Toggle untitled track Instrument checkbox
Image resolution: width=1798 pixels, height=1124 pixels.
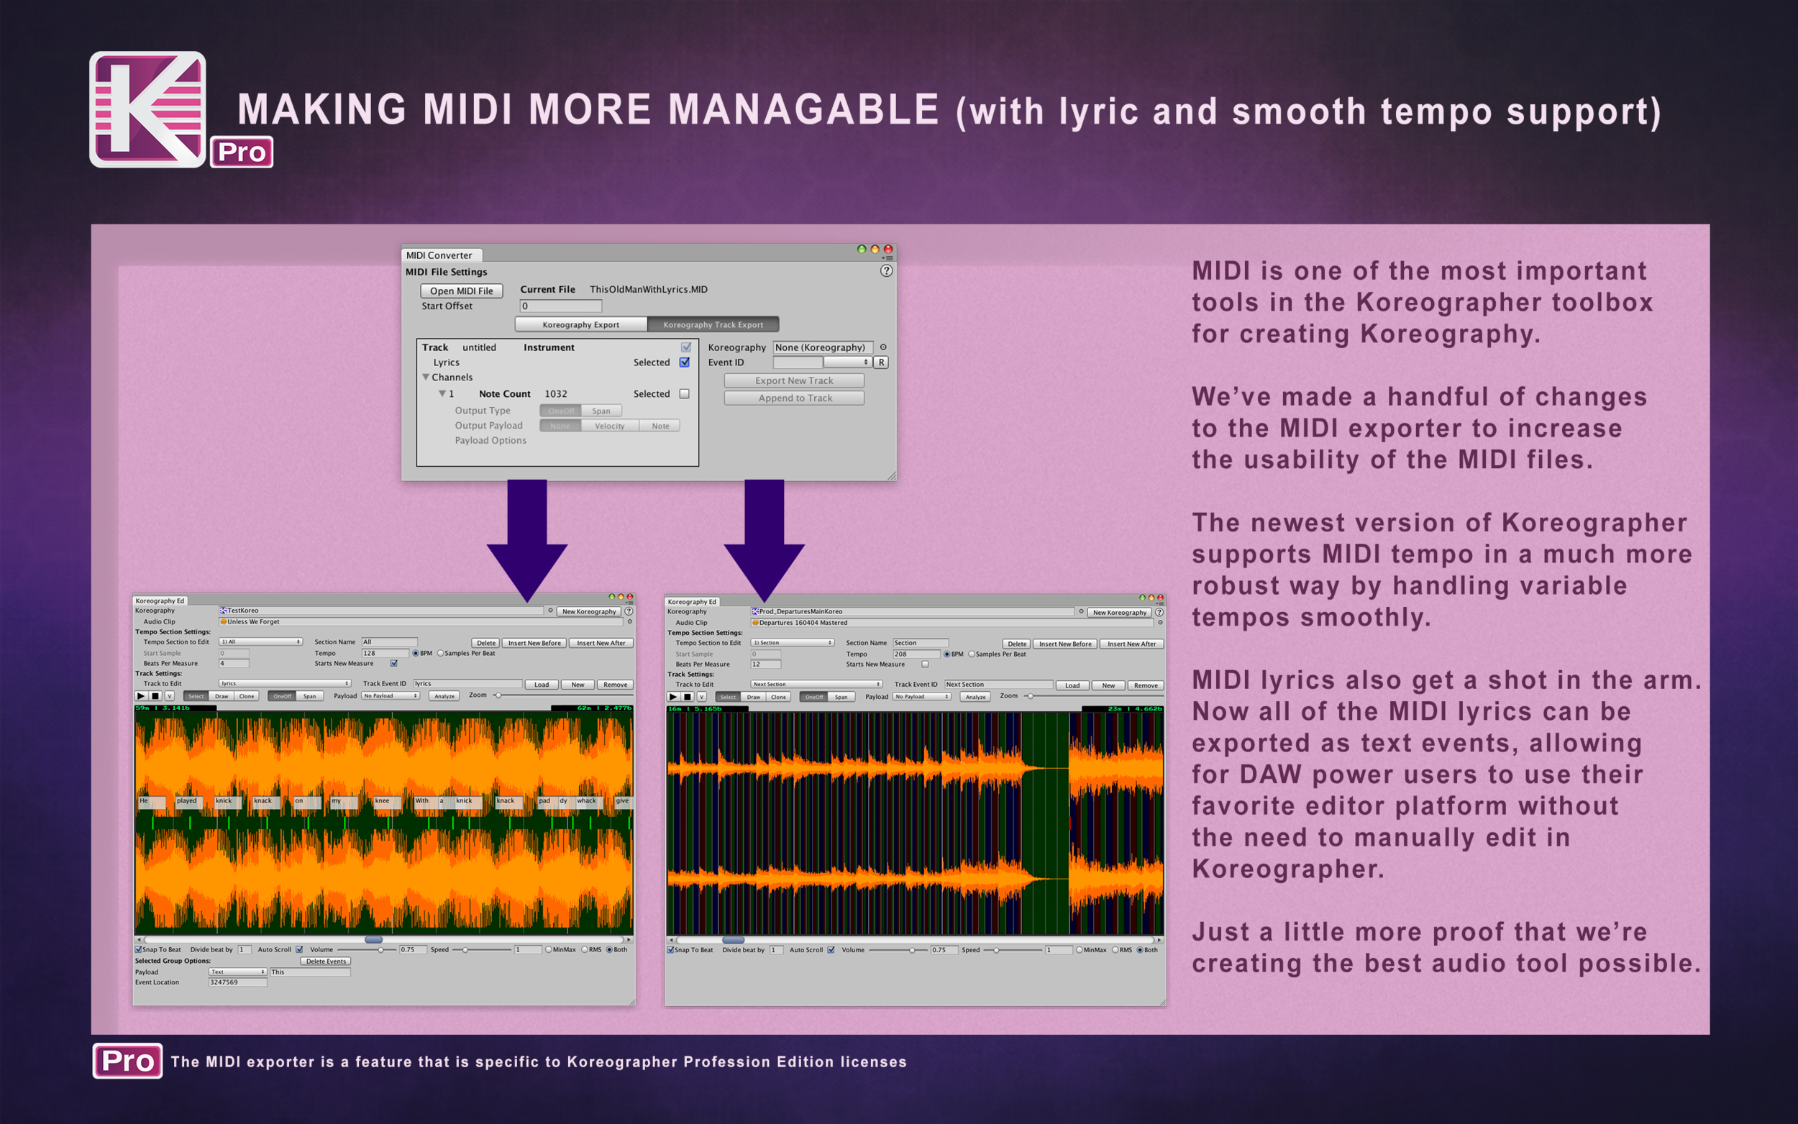point(686,347)
